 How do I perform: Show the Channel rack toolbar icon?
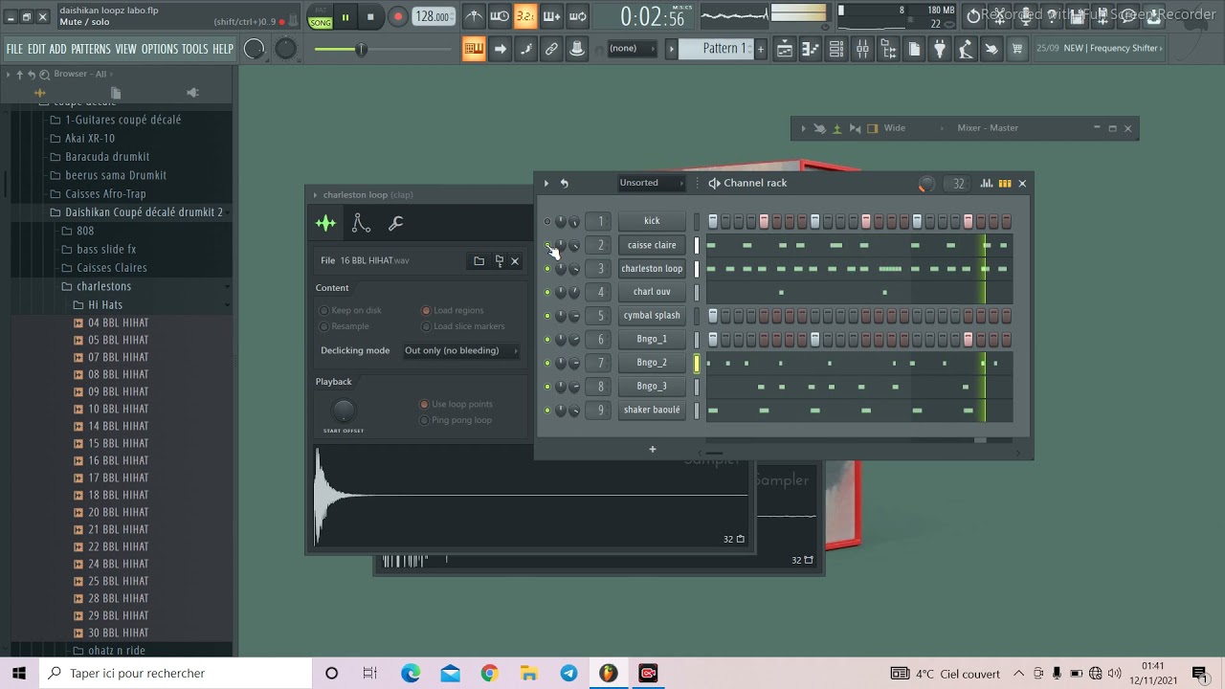pyautogui.click(x=836, y=49)
